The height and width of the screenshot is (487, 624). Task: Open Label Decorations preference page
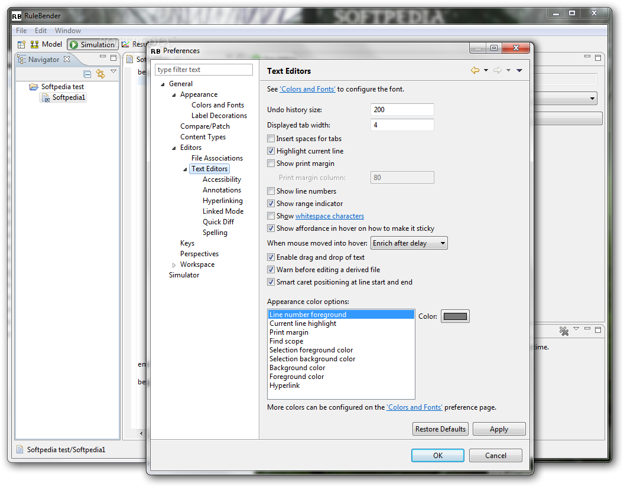tap(219, 116)
